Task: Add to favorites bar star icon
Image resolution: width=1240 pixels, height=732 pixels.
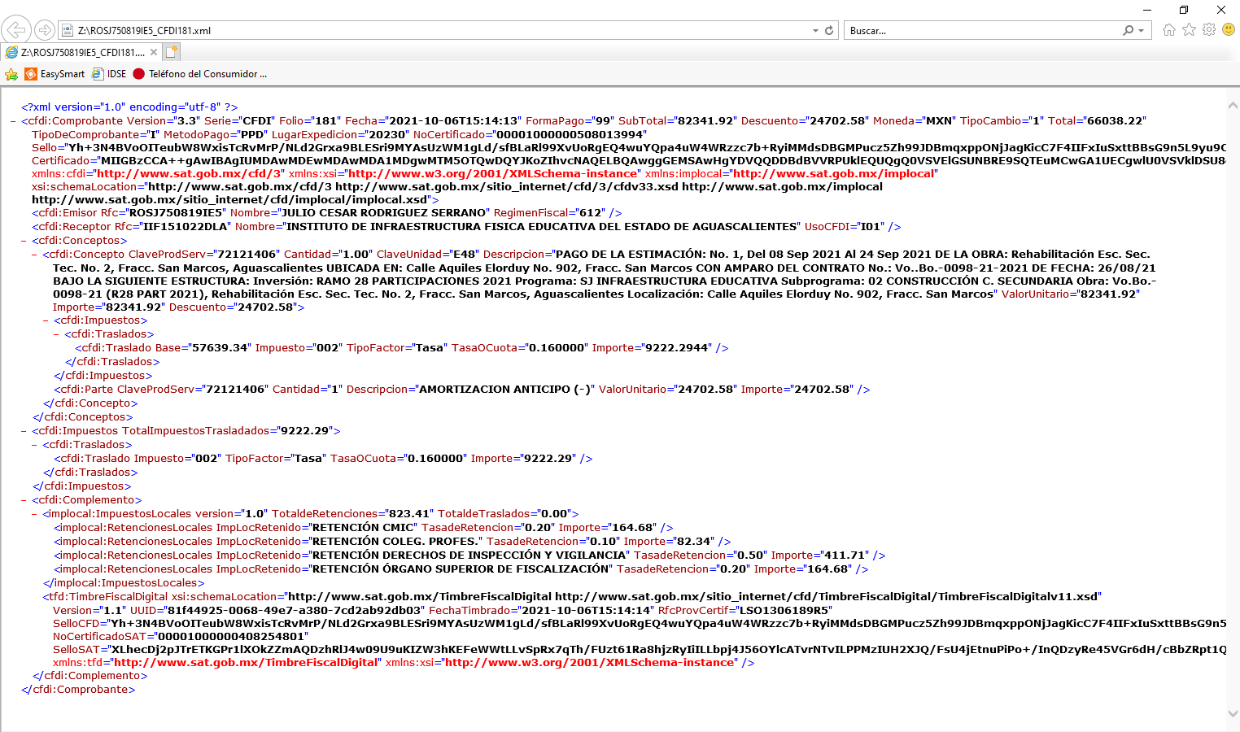Action: [x=11, y=74]
